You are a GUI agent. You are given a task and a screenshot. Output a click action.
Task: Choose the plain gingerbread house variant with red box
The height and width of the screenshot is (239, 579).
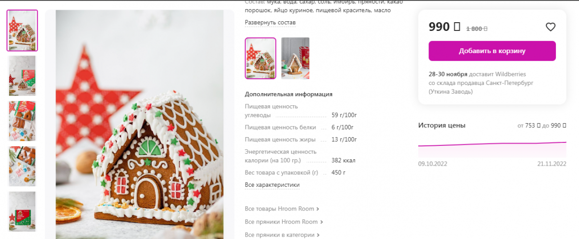click(295, 58)
